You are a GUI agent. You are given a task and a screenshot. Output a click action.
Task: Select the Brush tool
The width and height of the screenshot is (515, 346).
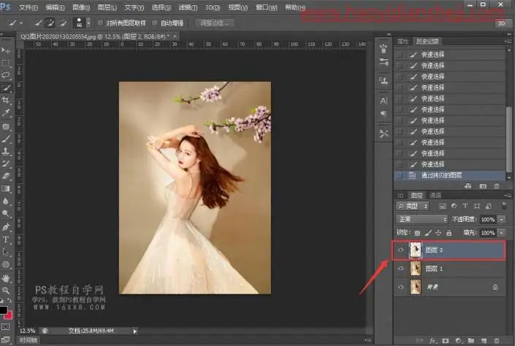pos(6,139)
